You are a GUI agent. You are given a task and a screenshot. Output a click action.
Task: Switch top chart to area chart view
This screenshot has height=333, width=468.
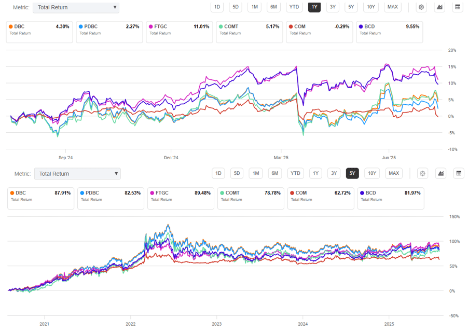pos(439,7)
